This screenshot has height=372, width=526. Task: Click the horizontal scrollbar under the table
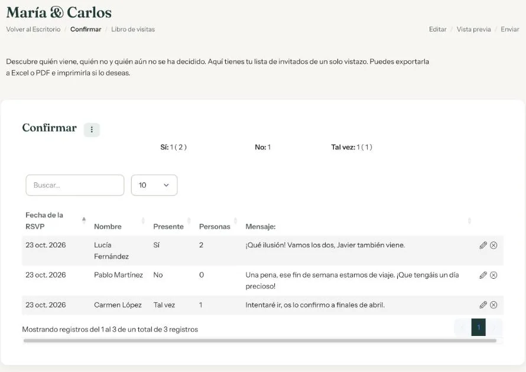tap(260, 341)
